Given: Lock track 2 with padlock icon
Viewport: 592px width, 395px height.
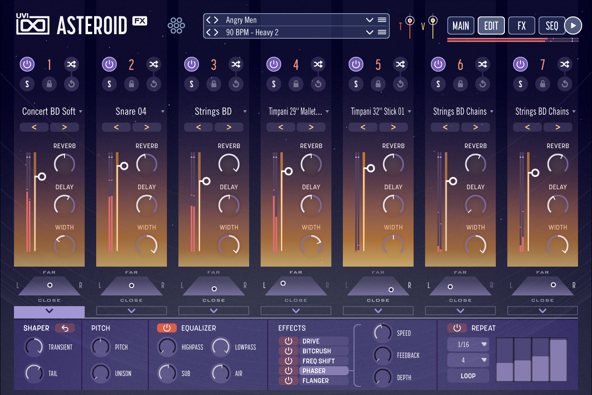Looking at the screenshot, I should coord(132,84).
